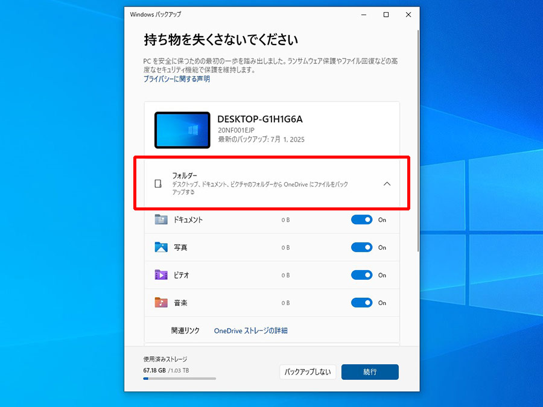
Task: Click the 続行 button
Action: click(370, 371)
